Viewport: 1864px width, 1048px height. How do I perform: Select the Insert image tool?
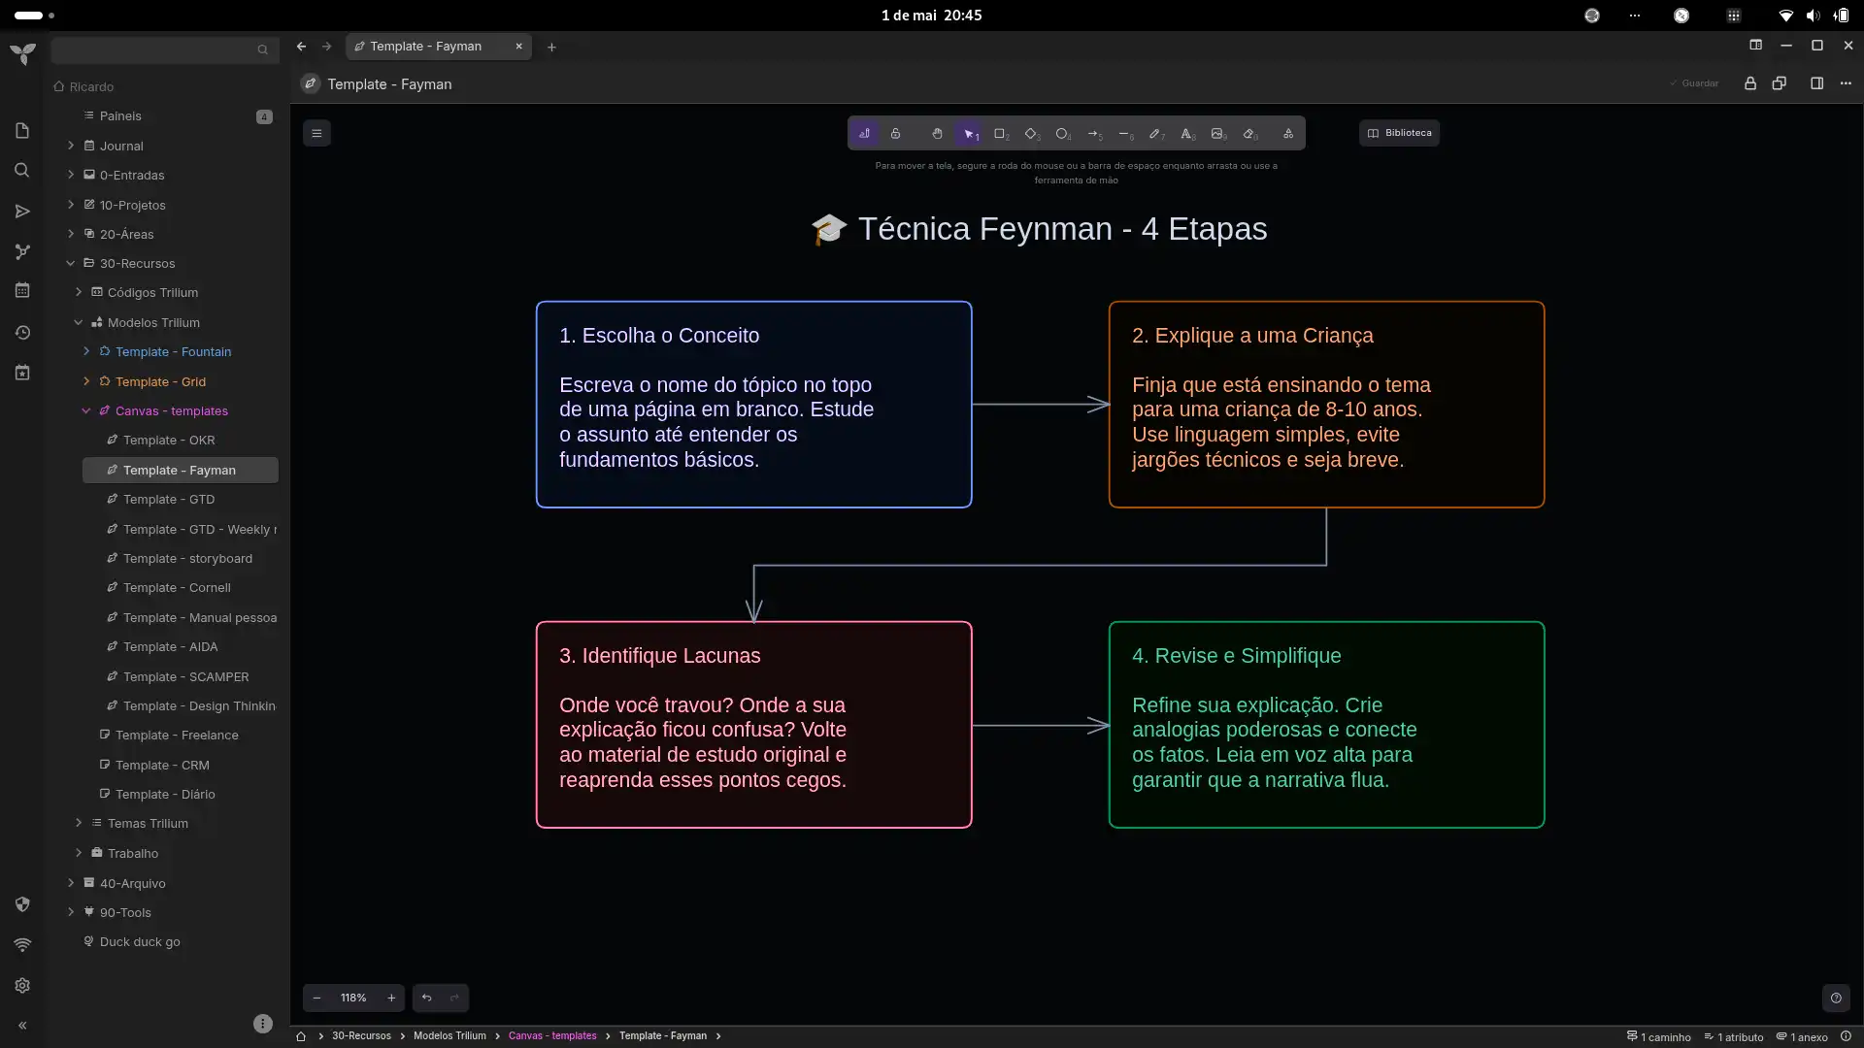tap(1217, 134)
